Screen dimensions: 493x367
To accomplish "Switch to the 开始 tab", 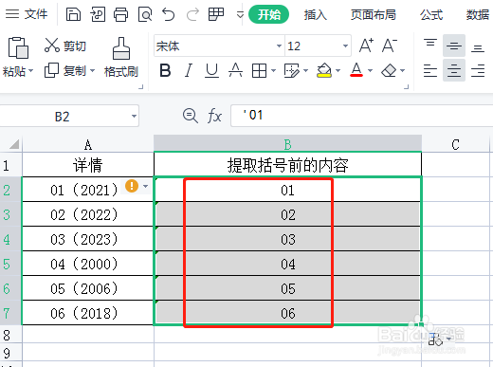I will [269, 14].
